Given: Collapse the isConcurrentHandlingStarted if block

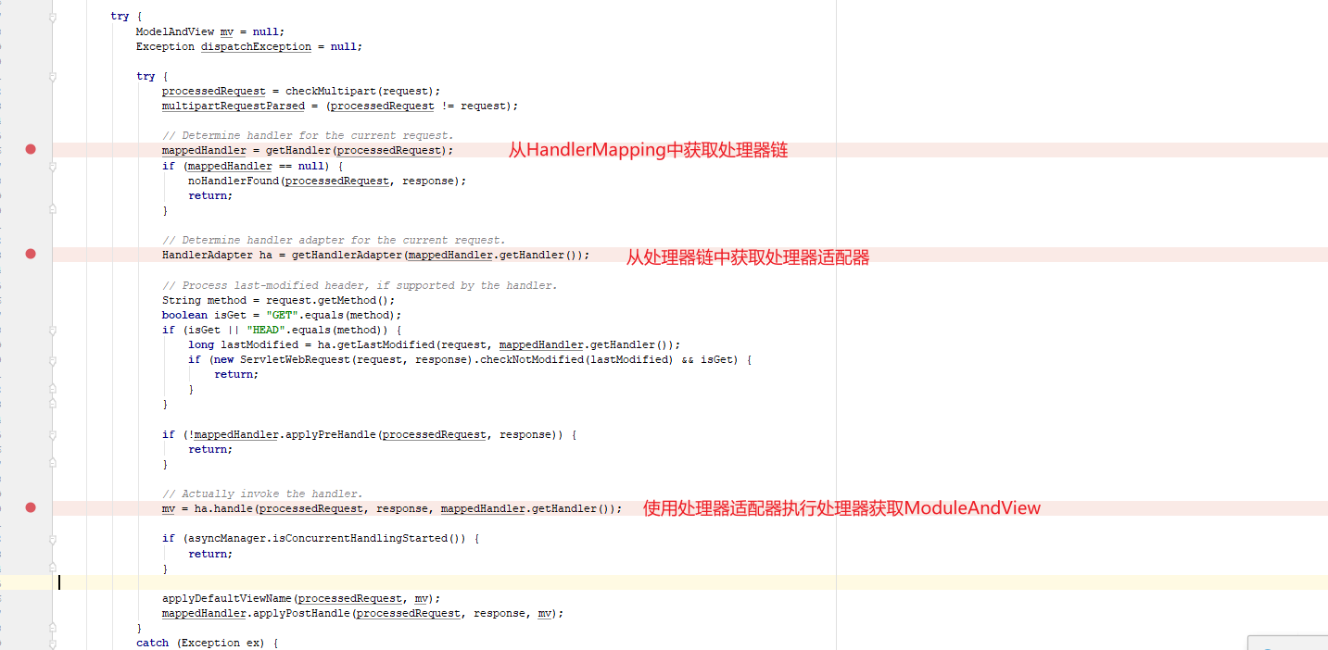Looking at the screenshot, I should click(53, 538).
